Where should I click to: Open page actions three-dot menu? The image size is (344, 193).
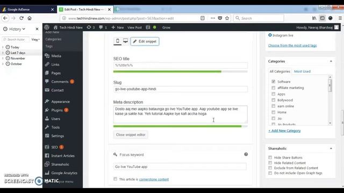point(213,18)
